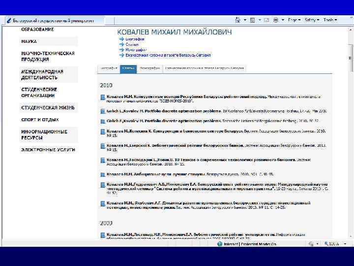The height and width of the screenshot is (266, 354).
Task: Click the Home icon in browser toolbar
Action: click(x=238, y=20)
